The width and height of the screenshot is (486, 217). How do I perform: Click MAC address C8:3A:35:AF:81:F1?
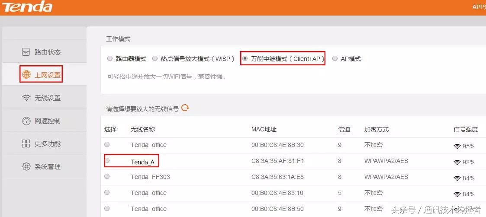point(277,161)
